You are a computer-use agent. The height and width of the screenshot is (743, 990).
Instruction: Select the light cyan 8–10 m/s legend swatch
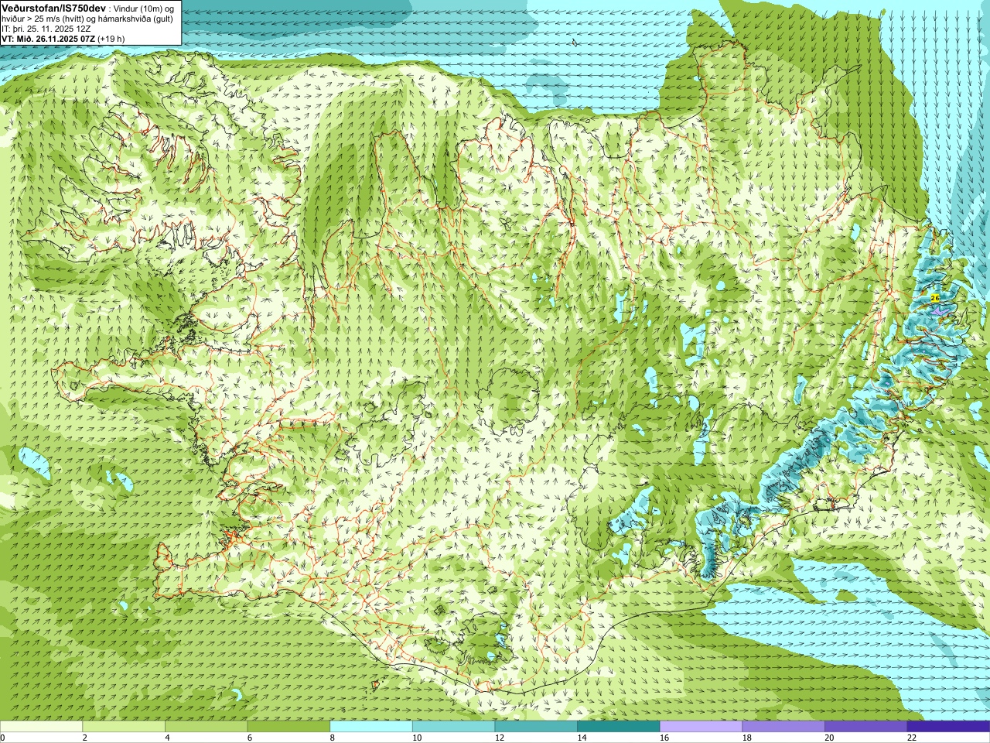pyautogui.click(x=371, y=727)
